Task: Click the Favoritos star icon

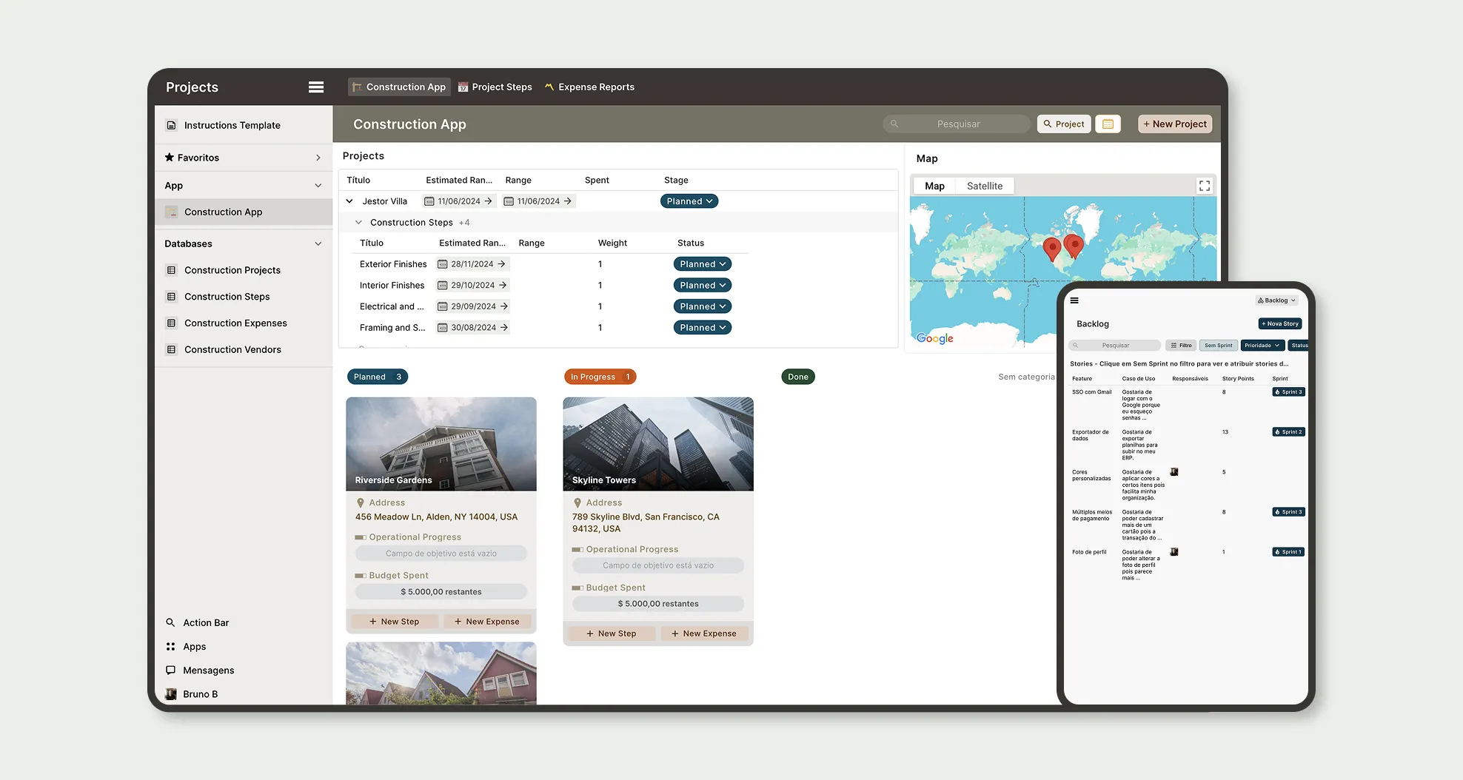Action: (x=170, y=157)
